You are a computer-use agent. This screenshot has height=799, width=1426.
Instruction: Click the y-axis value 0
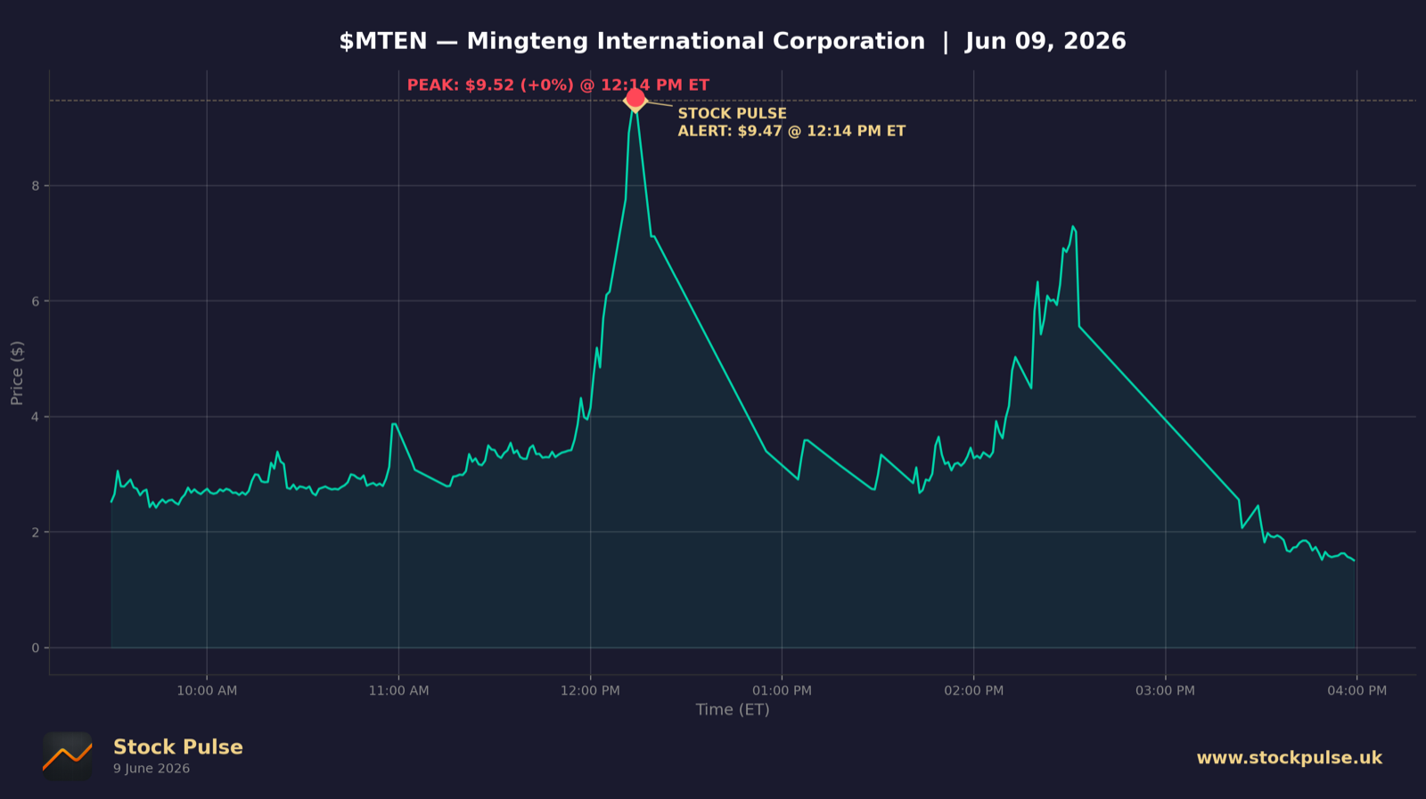[x=36, y=648]
